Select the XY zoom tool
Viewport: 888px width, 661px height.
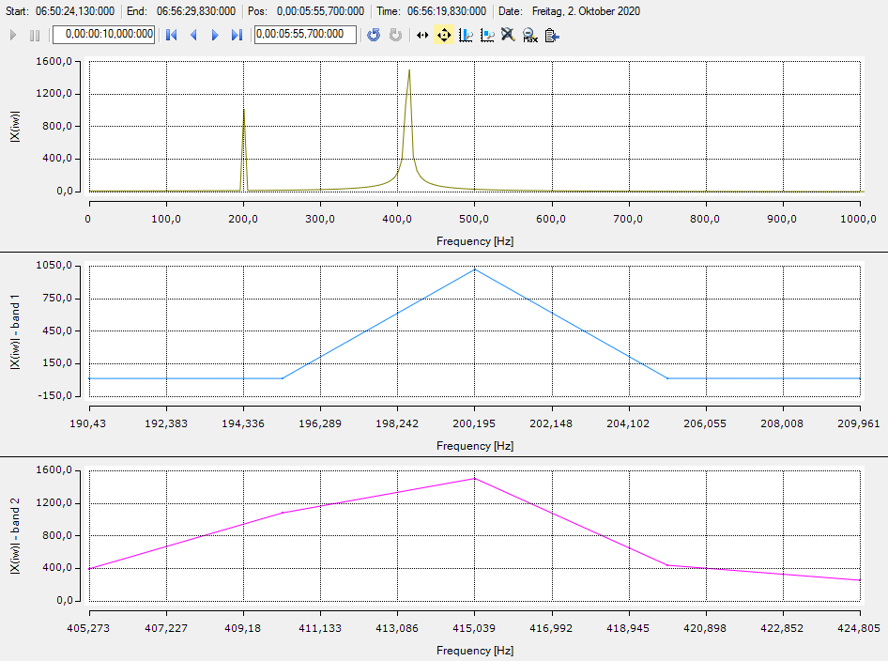(487, 35)
